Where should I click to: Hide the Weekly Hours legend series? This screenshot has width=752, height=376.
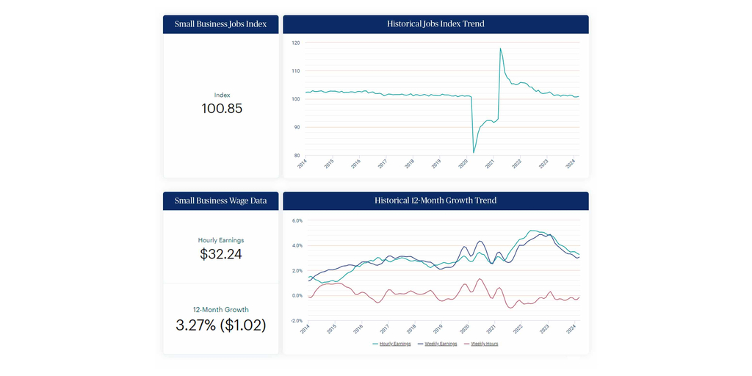click(484, 344)
